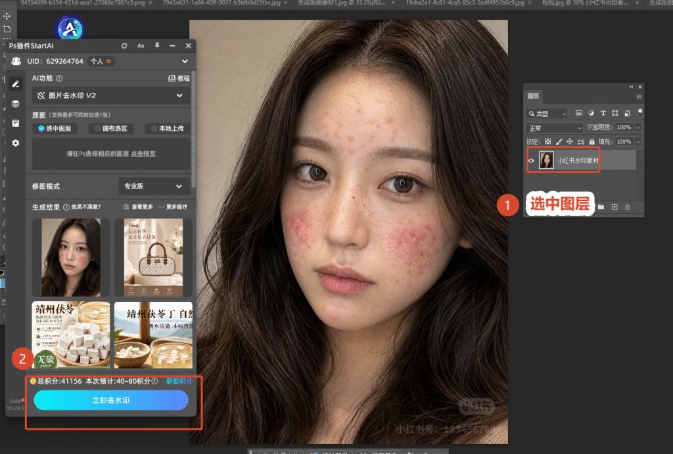The height and width of the screenshot is (454, 673).
Task: Click the text layer filter T icon
Action: [x=603, y=113]
